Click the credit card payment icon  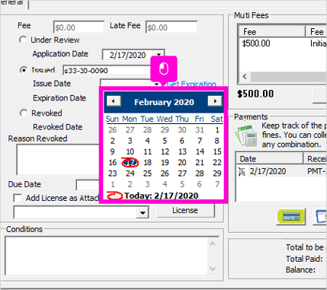point(291,216)
